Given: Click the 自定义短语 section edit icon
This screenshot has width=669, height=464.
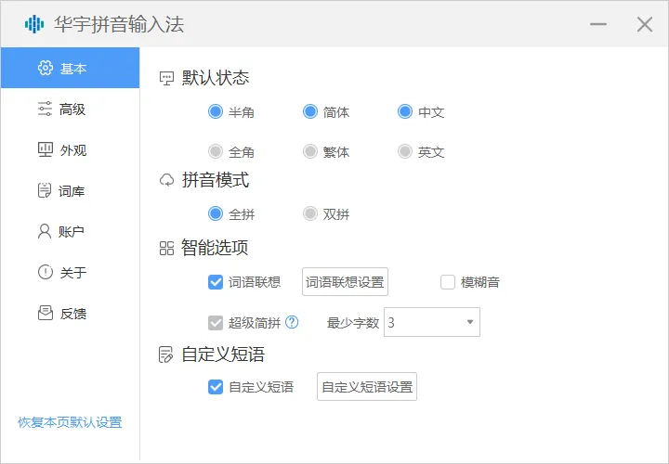Looking at the screenshot, I should pyautogui.click(x=166, y=354).
